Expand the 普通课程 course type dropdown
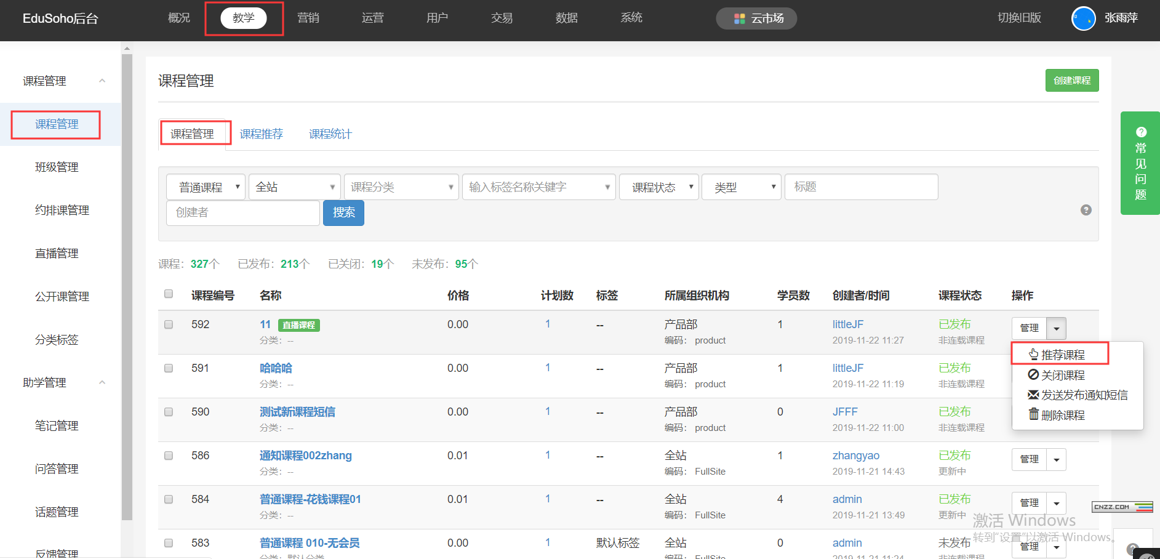The width and height of the screenshot is (1160, 559). [206, 187]
